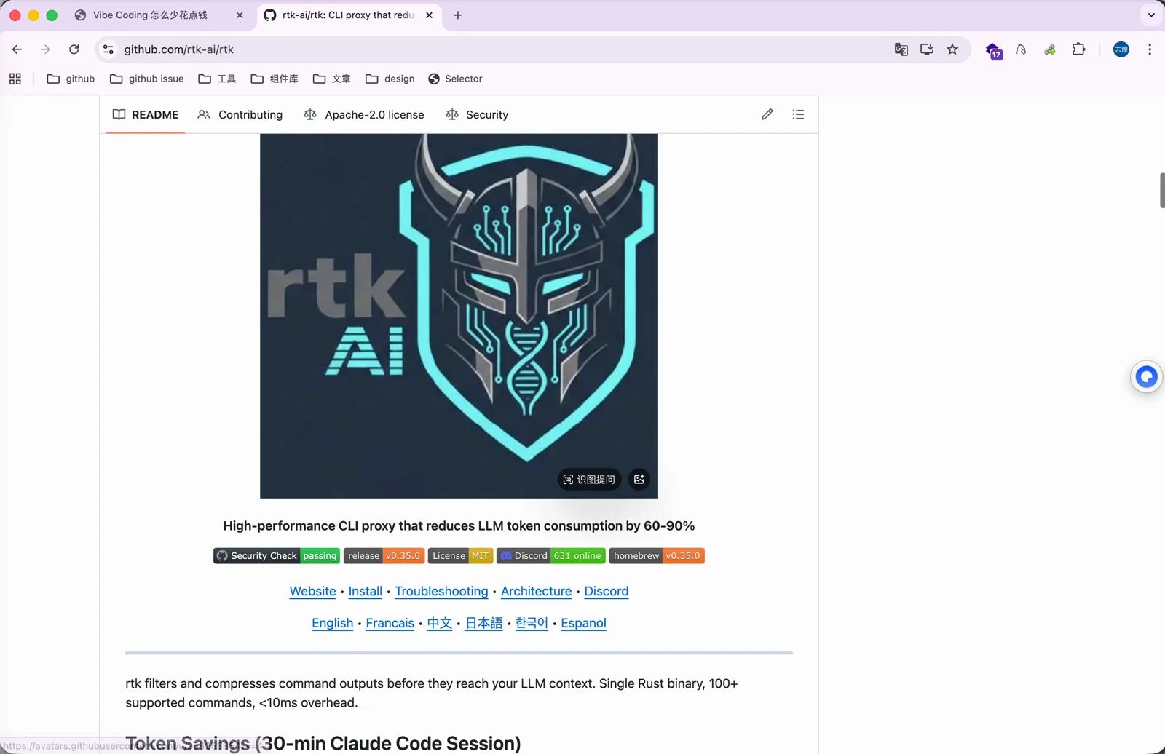Switch README to 日本語
The height and width of the screenshot is (754, 1165).
[x=484, y=623]
